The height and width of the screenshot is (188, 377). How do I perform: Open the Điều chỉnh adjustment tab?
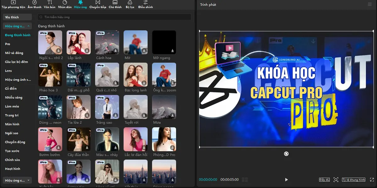pos(145,4)
